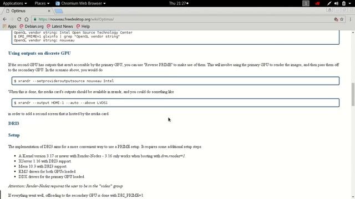Open the Latest News bookmark
The height and width of the screenshot is (199, 355).
pyautogui.click(x=60, y=27)
